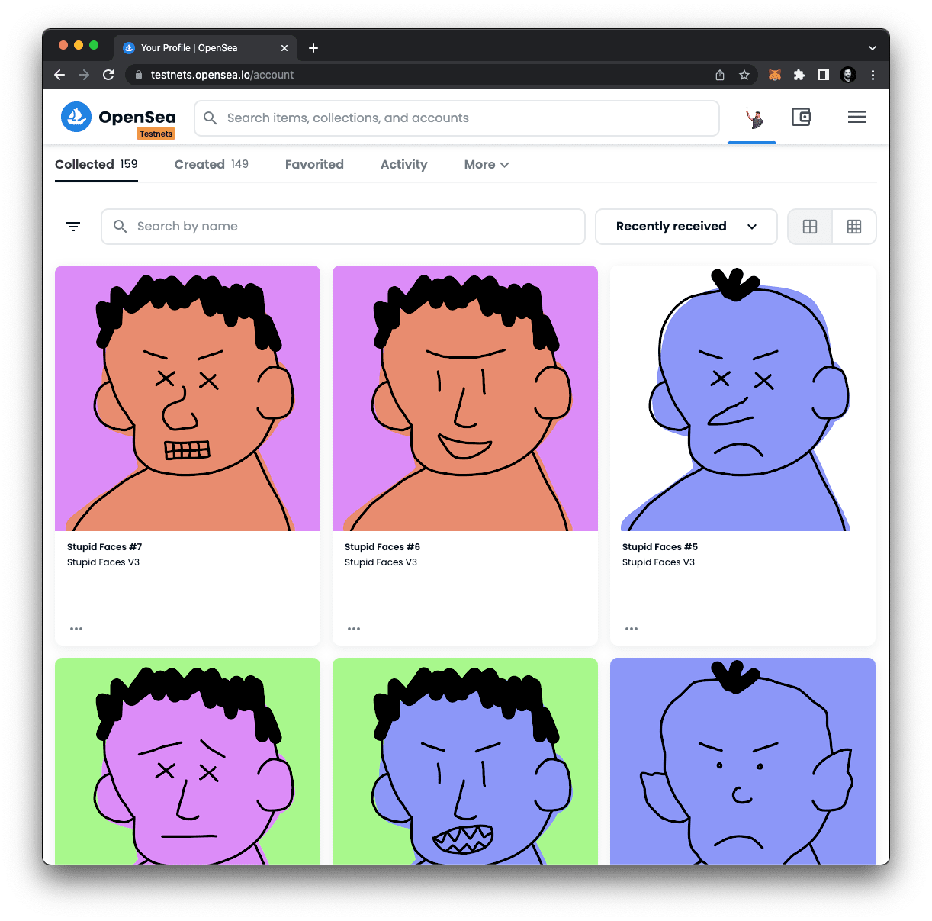
Task: Click the Collected count 159
Action: [129, 164]
